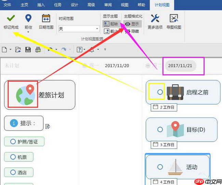Click the 标记完成 checkmark icon
The width and height of the screenshot is (222, 185).
pos(11,18)
